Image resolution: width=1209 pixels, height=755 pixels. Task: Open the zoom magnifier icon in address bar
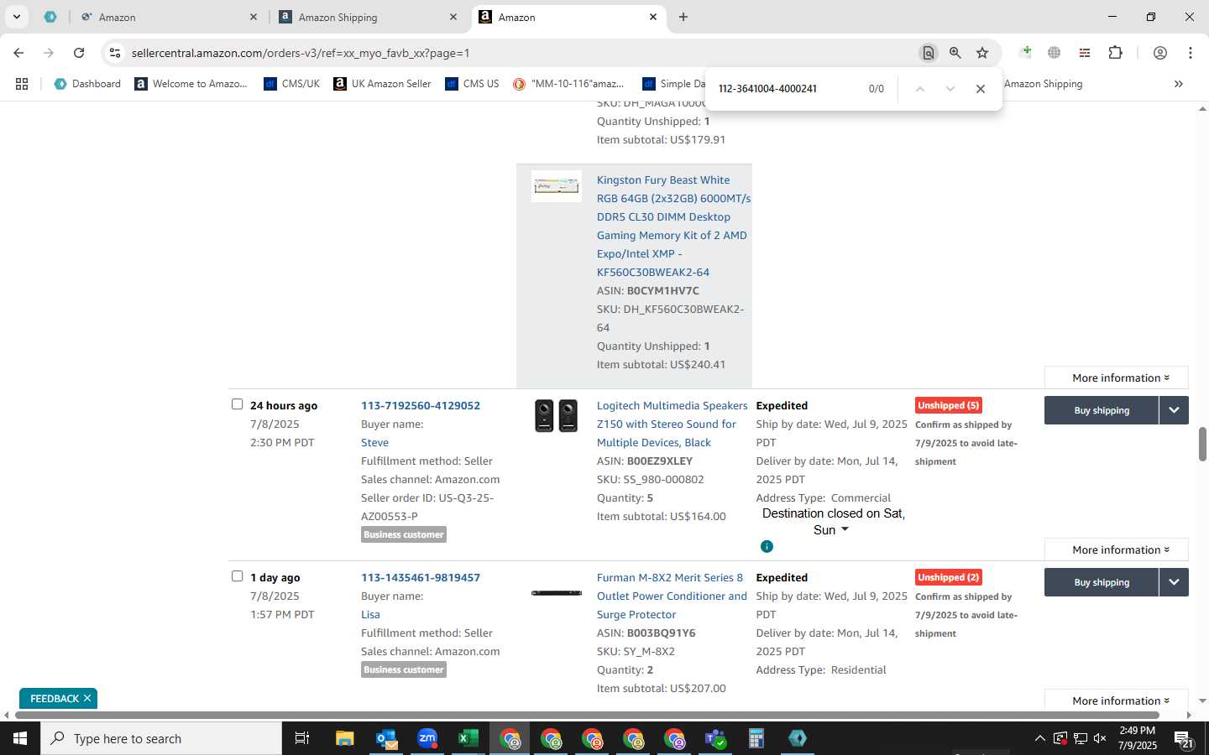point(955,53)
